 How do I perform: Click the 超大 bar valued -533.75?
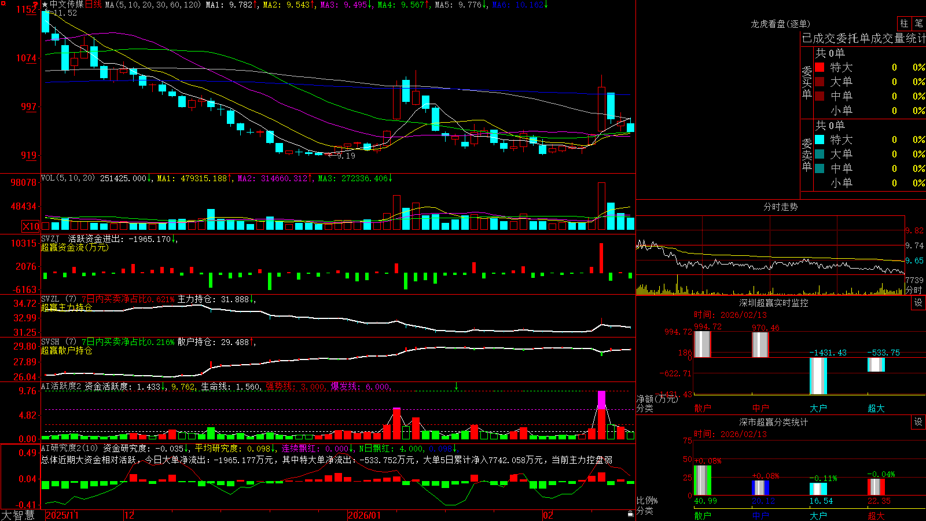876,365
